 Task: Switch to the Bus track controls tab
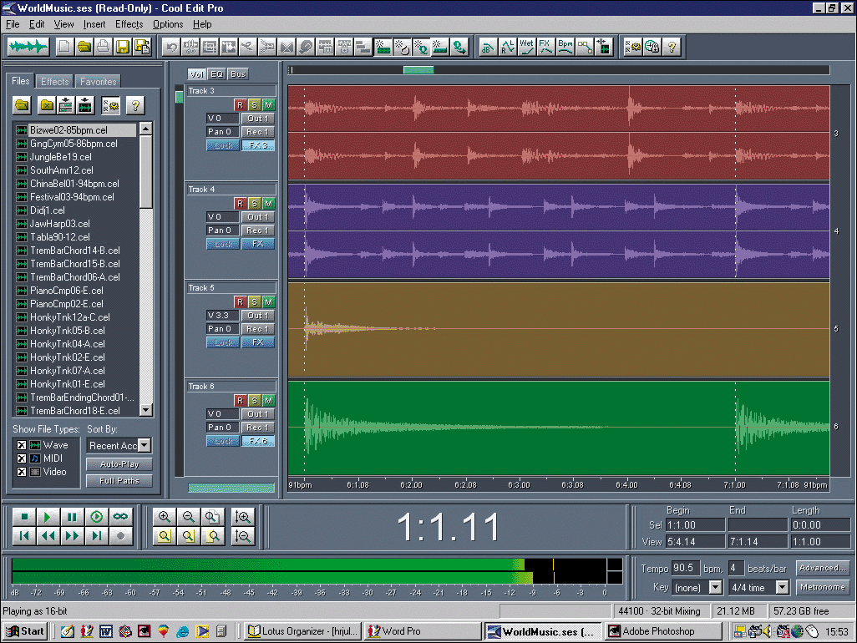point(238,74)
